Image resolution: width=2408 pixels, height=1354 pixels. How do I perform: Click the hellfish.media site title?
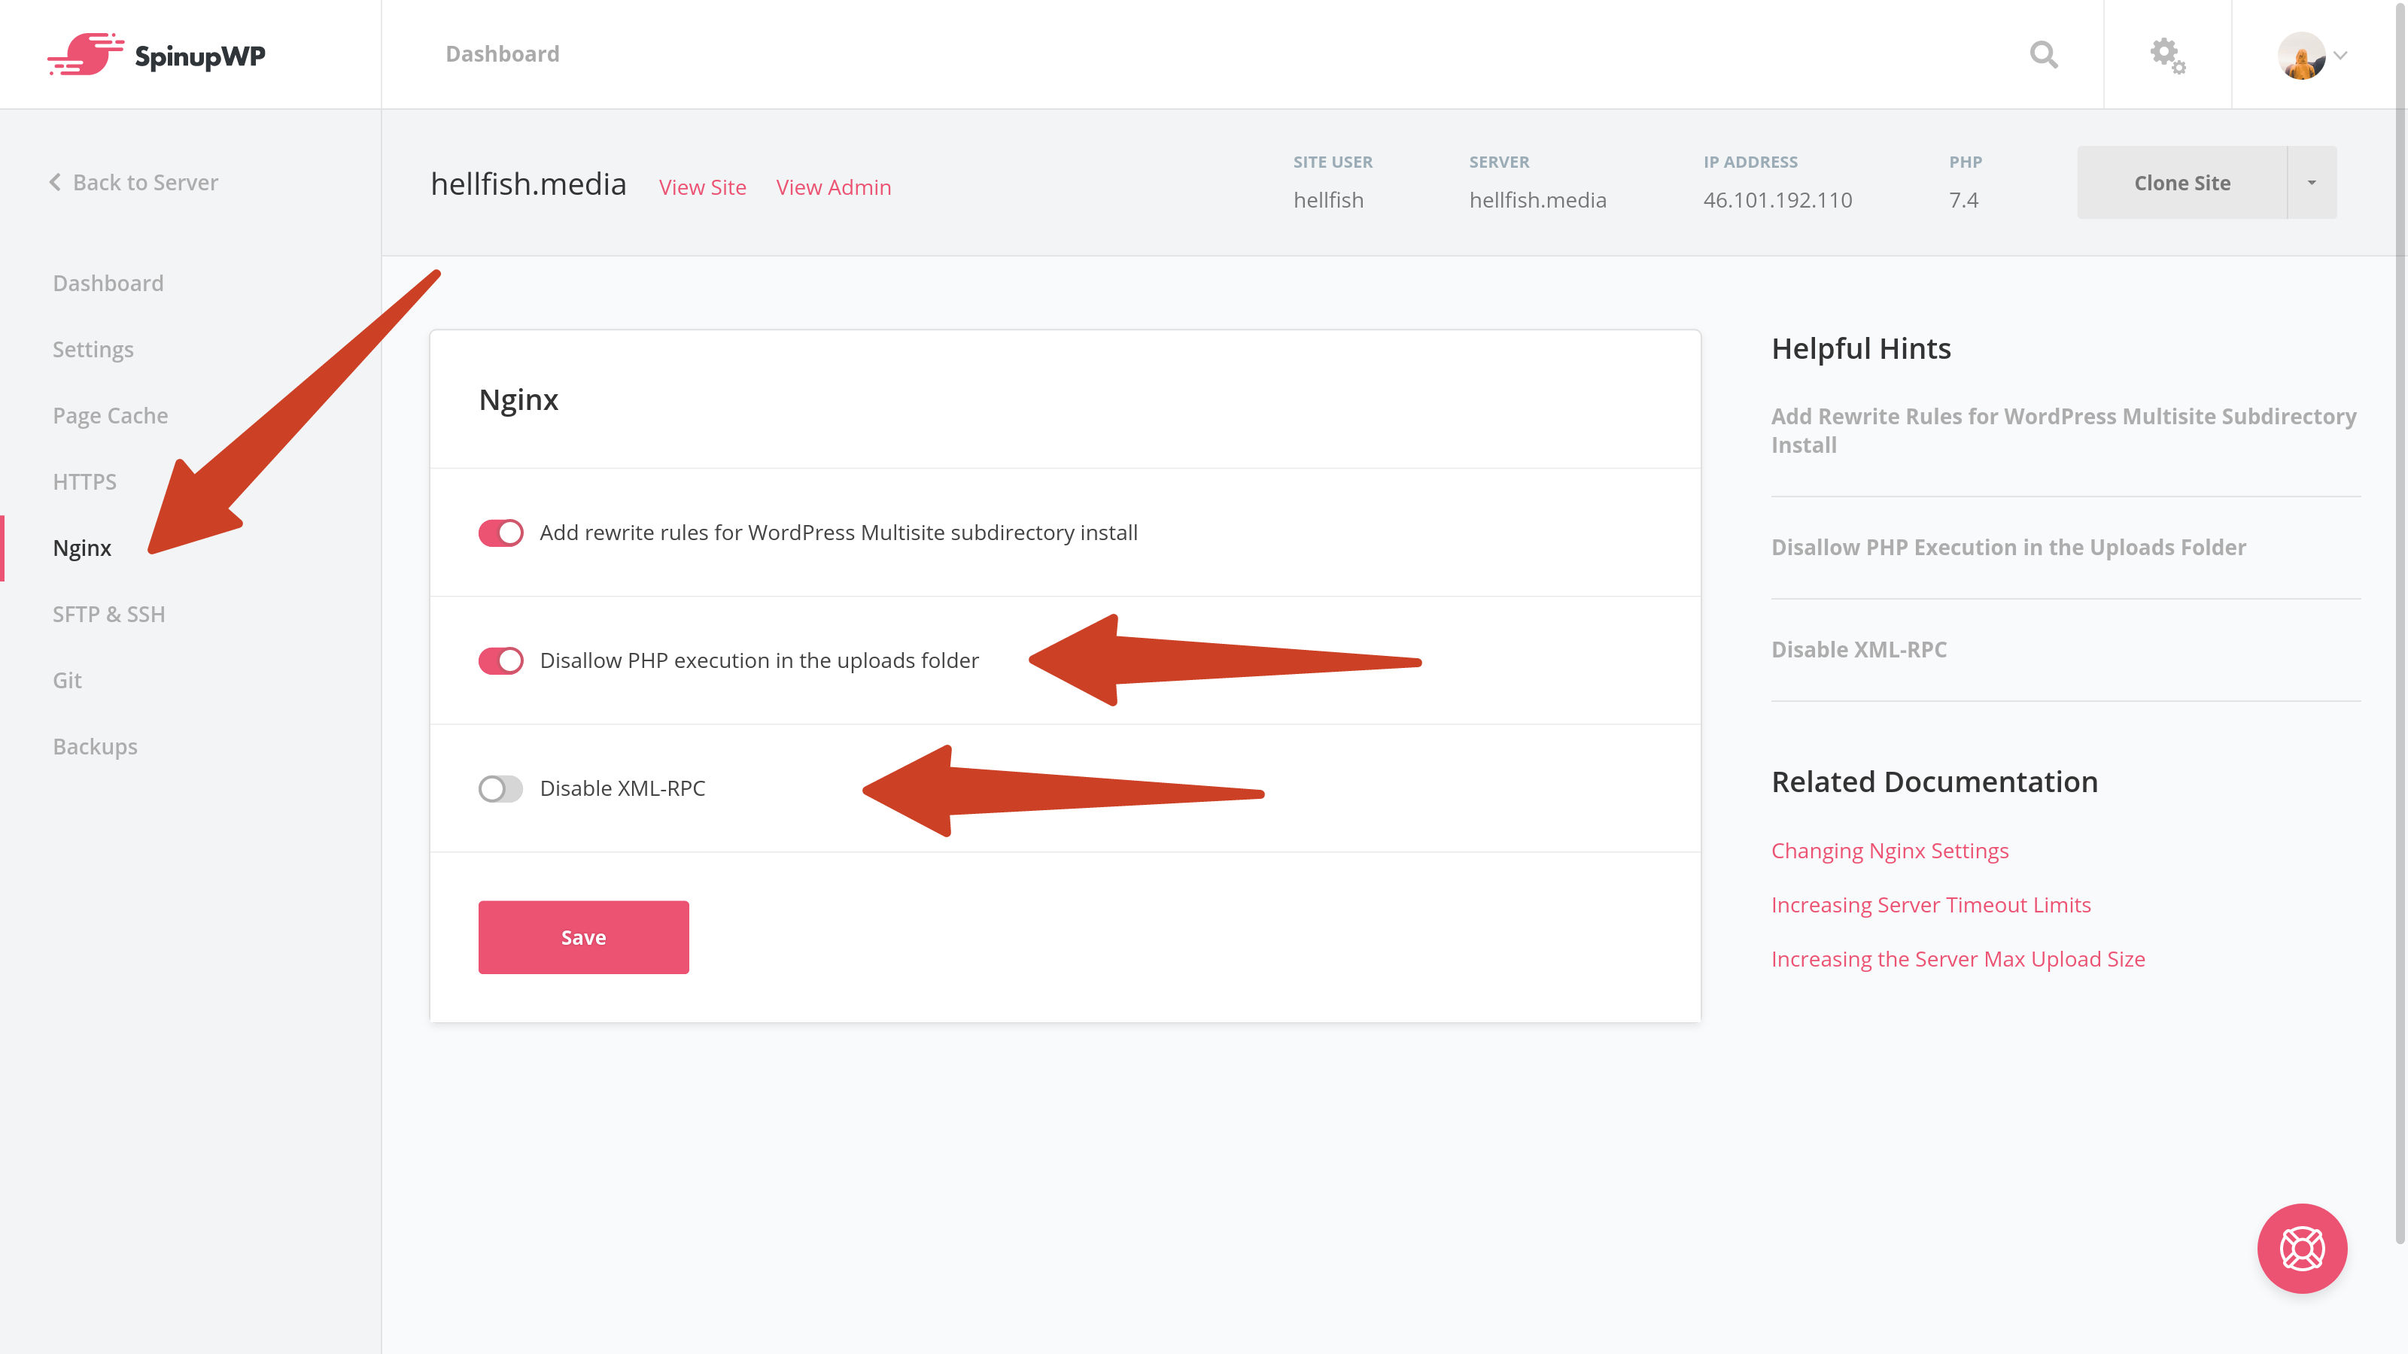click(x=528, y=184)
